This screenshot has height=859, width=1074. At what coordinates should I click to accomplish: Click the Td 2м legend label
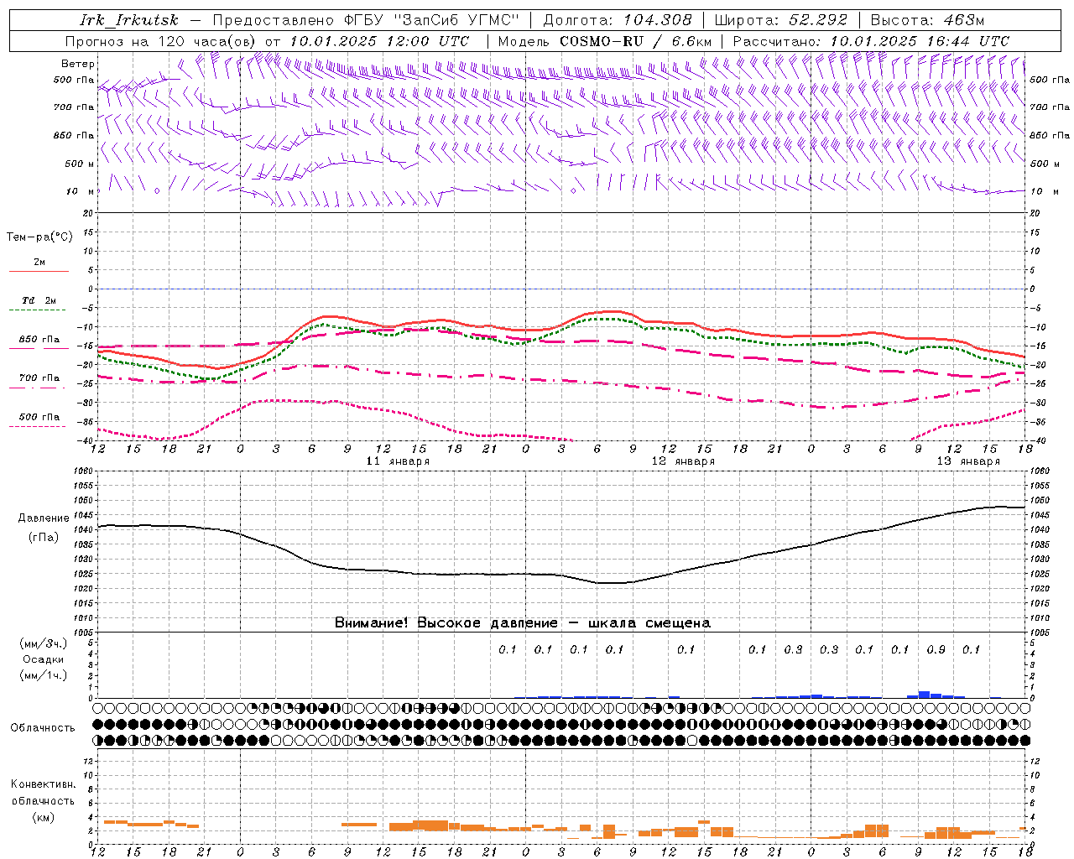pyautogui.click(x=39, y=300)
